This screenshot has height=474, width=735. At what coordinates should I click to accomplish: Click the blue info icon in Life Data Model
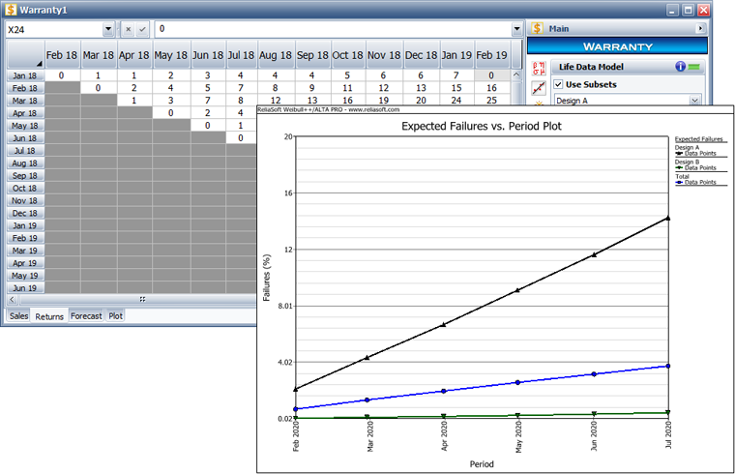coord(680,67)
